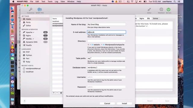Image resolution: width=193 pixels, height=108 pixels.
Task: Click the add host plus button
Action: [54, 93]
